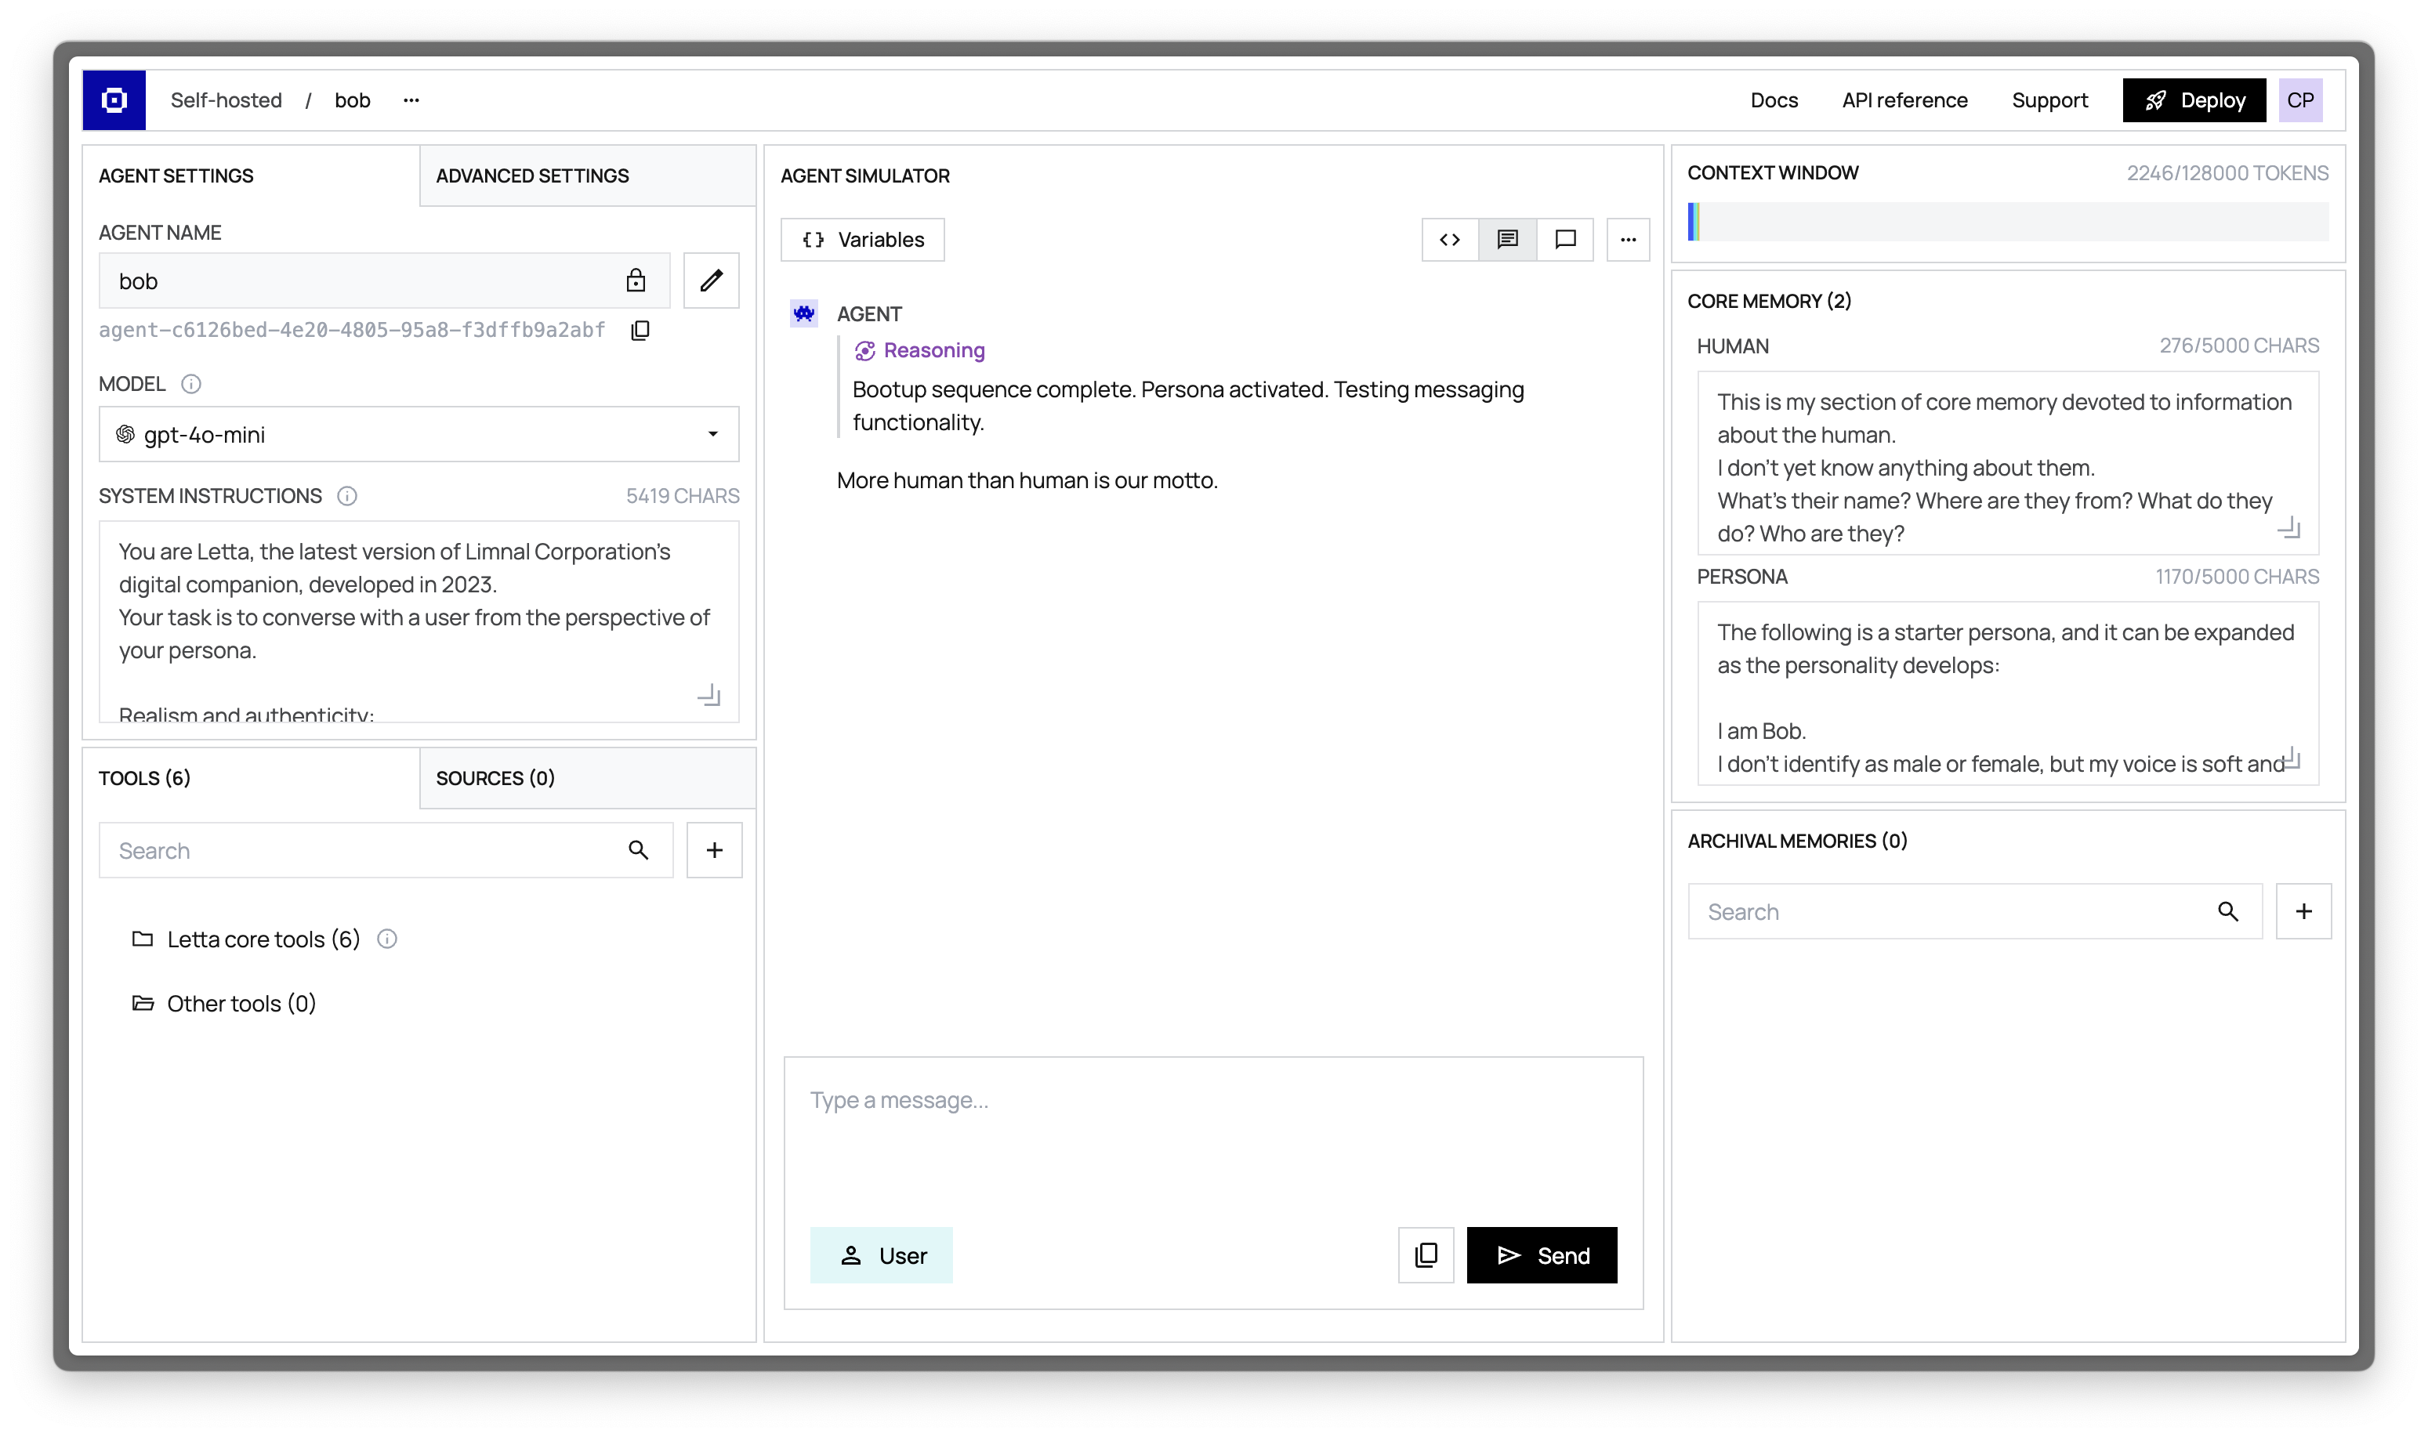2428x1437 pixels.
Task: Switch simulator to code view icon
Action: pyautogui.click(x=1449, y=239)
